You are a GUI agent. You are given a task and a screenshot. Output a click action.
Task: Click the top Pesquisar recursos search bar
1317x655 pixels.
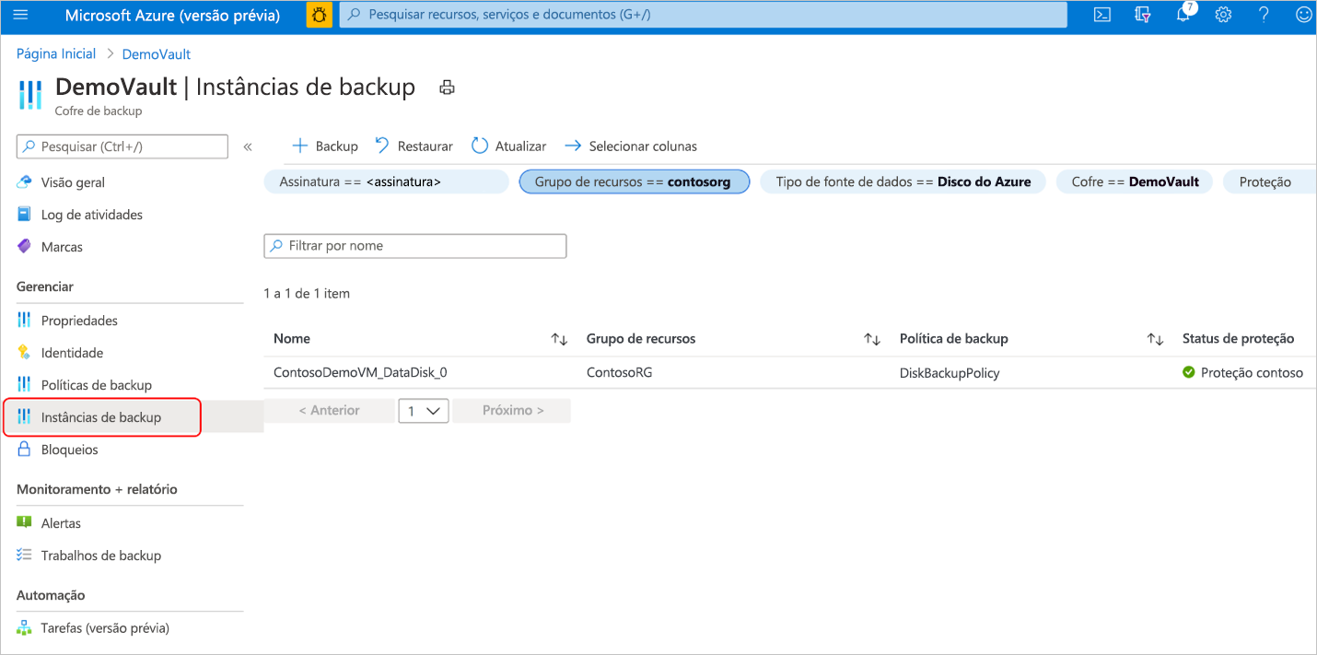pyautogui.click(x=704, y=15)
